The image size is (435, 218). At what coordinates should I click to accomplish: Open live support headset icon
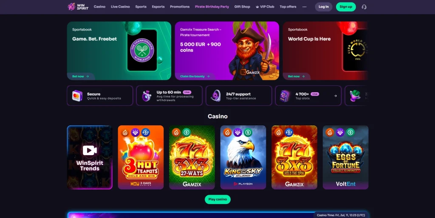364,7
